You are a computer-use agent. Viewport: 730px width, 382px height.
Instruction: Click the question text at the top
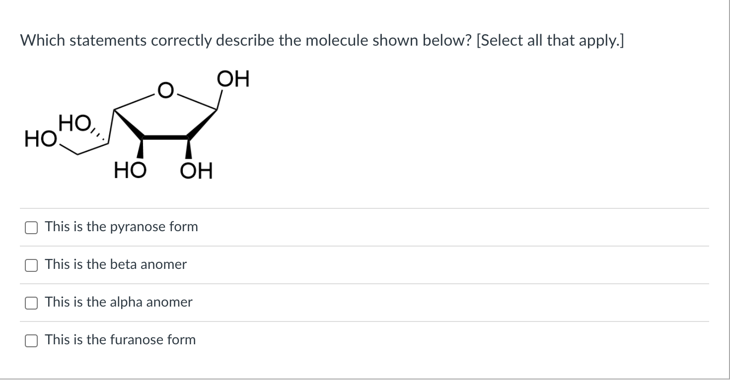(x=322, y=40)
